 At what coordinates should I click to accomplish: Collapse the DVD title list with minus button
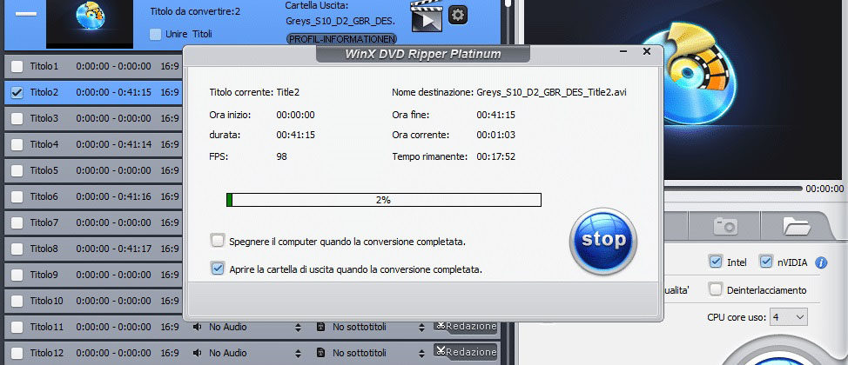pyautogui.click(x=26, y=14)
